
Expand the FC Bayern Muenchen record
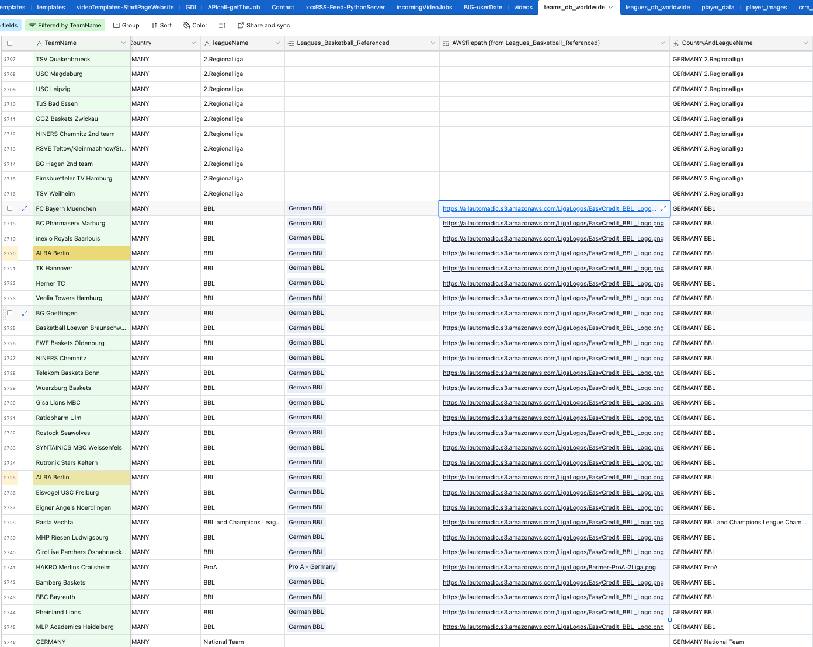pos(25,208)
